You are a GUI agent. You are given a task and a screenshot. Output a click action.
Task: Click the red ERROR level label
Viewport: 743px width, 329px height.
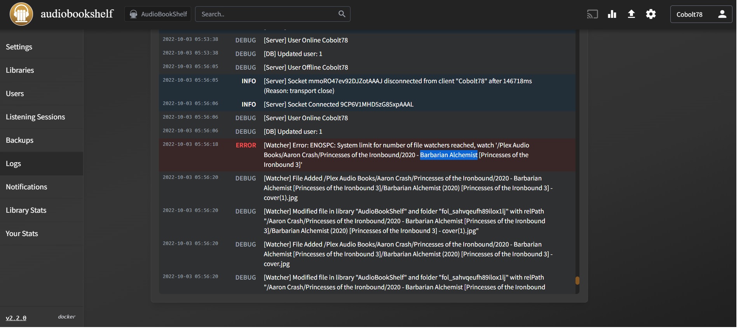click(x=246, y=145)
